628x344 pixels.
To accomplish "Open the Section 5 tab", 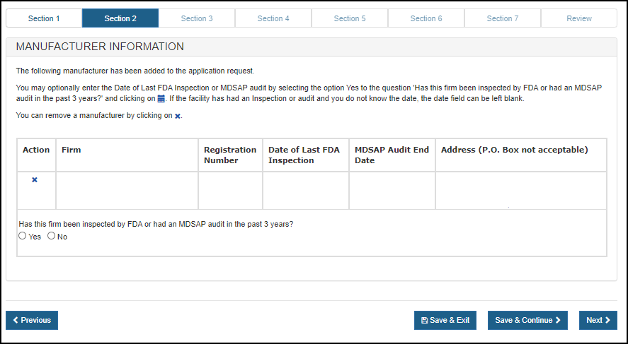I will tap(350, 18).
